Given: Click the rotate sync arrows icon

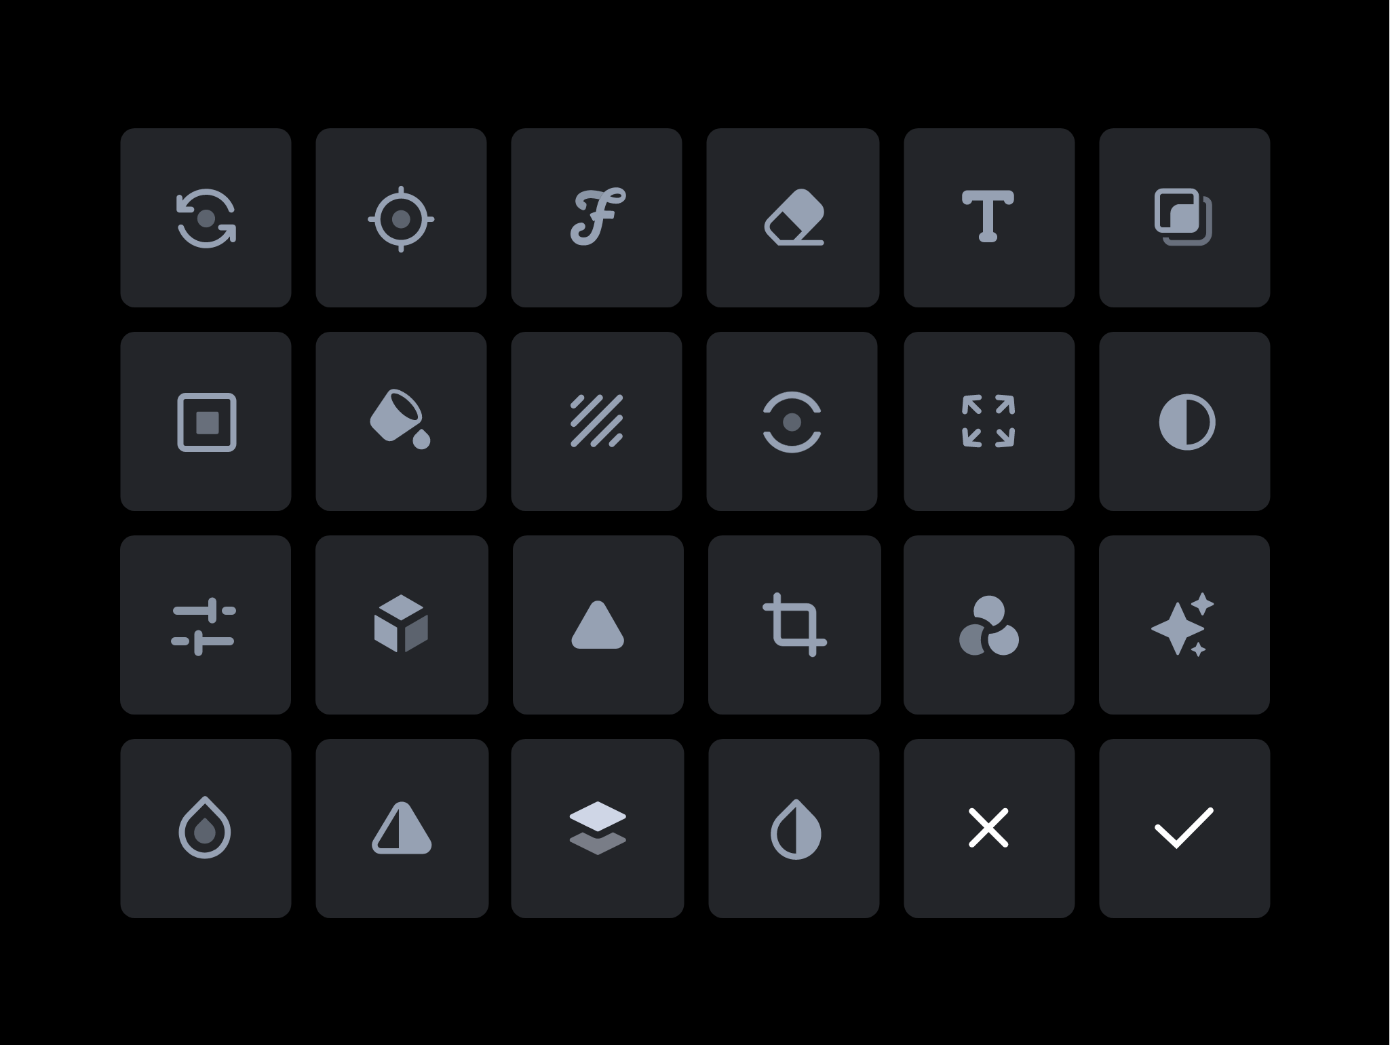Looking at the screenshot, I should pyautogui.click(x=206, y=218).
